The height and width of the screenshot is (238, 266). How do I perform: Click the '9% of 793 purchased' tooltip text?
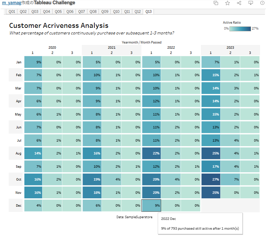(x=200, y=228)
